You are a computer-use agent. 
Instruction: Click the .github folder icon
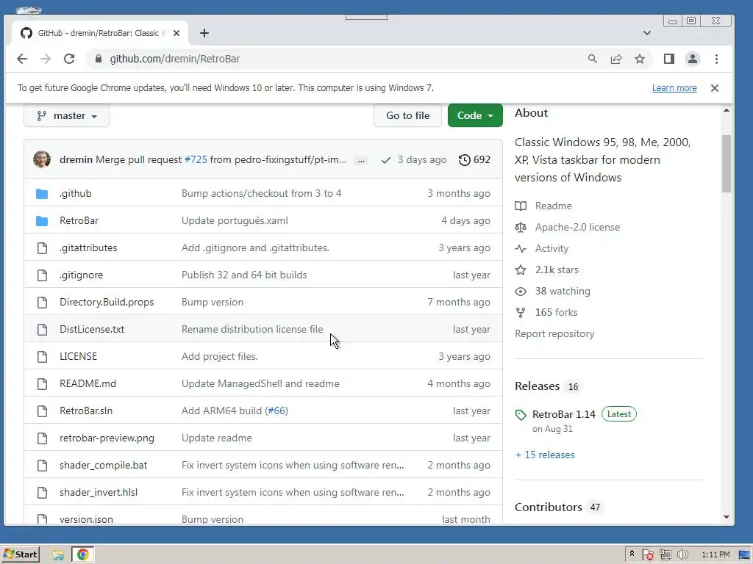tap(42, 194)
